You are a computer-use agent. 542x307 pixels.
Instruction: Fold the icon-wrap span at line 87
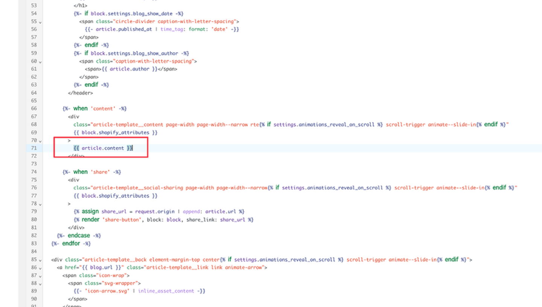click(40, 276)
